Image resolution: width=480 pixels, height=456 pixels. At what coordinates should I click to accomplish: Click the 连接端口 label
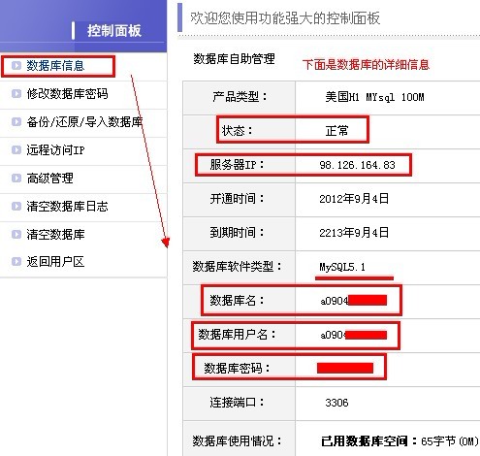point(237,403)
